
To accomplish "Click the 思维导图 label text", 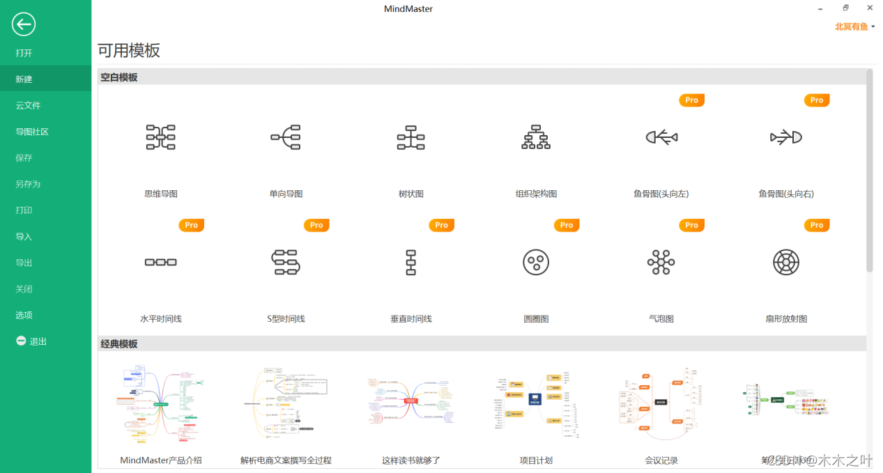I will click(x=160, y=194).
